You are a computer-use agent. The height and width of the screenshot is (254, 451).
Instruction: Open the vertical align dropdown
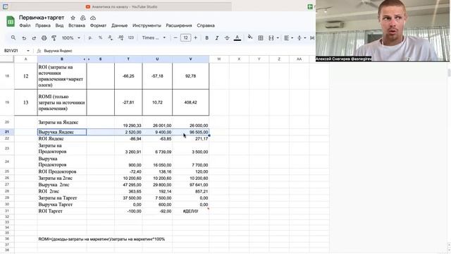click(x=301, y=37)
